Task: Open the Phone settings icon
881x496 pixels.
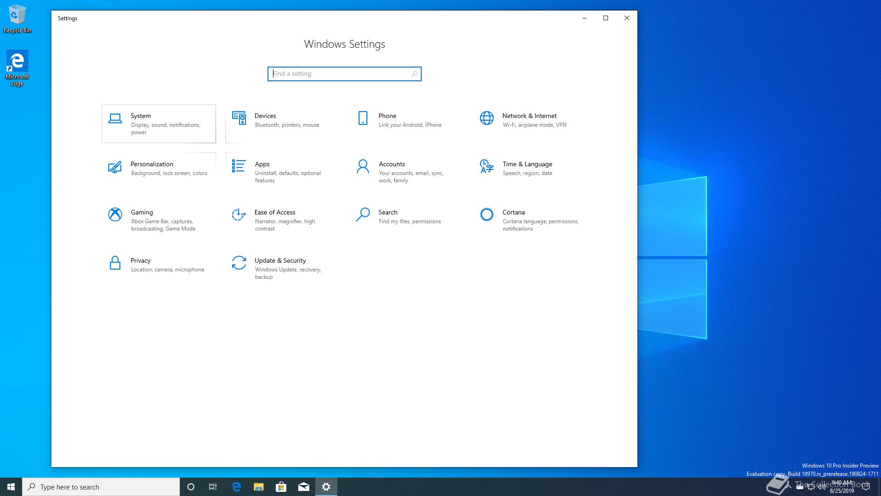Action: click(363, 118)
